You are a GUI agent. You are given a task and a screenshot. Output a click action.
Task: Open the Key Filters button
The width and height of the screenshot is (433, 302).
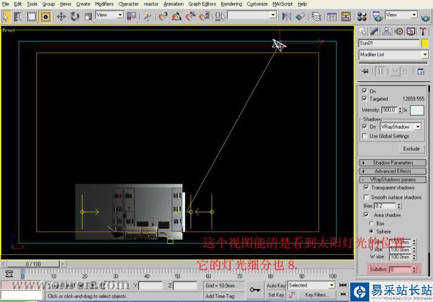(316, 295)
